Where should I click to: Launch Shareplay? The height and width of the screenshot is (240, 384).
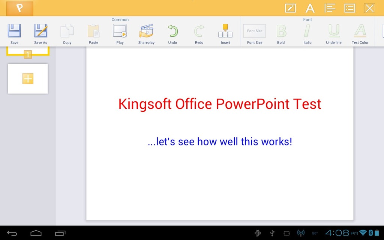coord(146,31)
